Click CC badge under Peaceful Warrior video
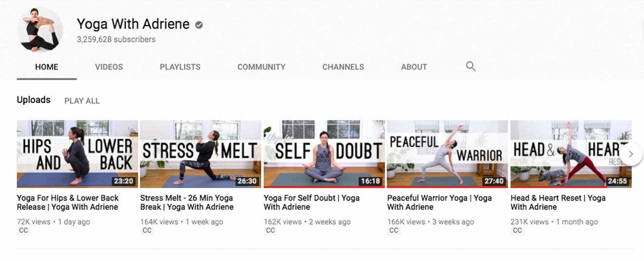This screenshot has width=644, height=261. point(394,231)
